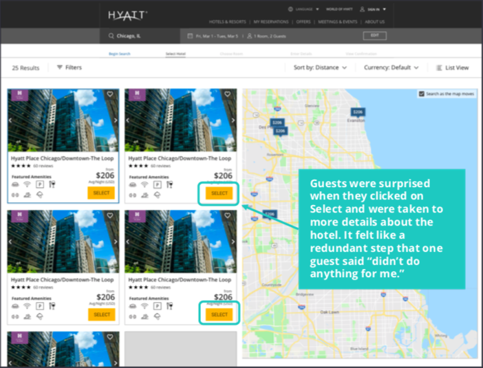Select the Select Hotel step tab

pos(175,54)
